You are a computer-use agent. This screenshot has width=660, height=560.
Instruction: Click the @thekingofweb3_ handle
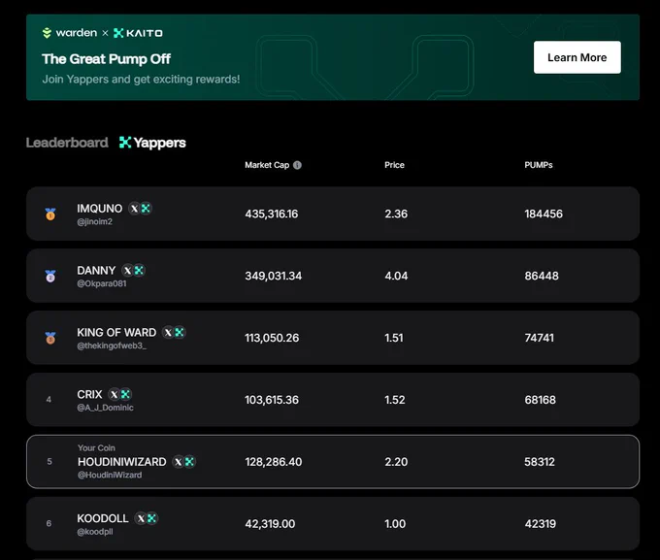tap(112, 346)
